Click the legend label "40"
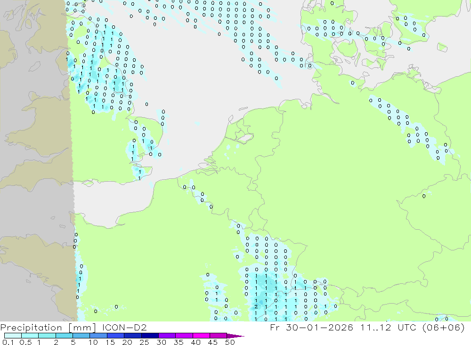471x345 pixels. (195, 342)
